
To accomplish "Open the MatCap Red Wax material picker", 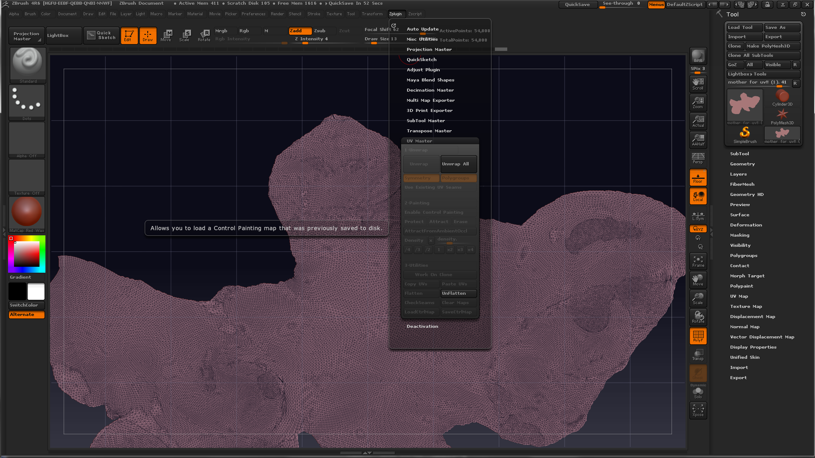I will coord(27,214).
